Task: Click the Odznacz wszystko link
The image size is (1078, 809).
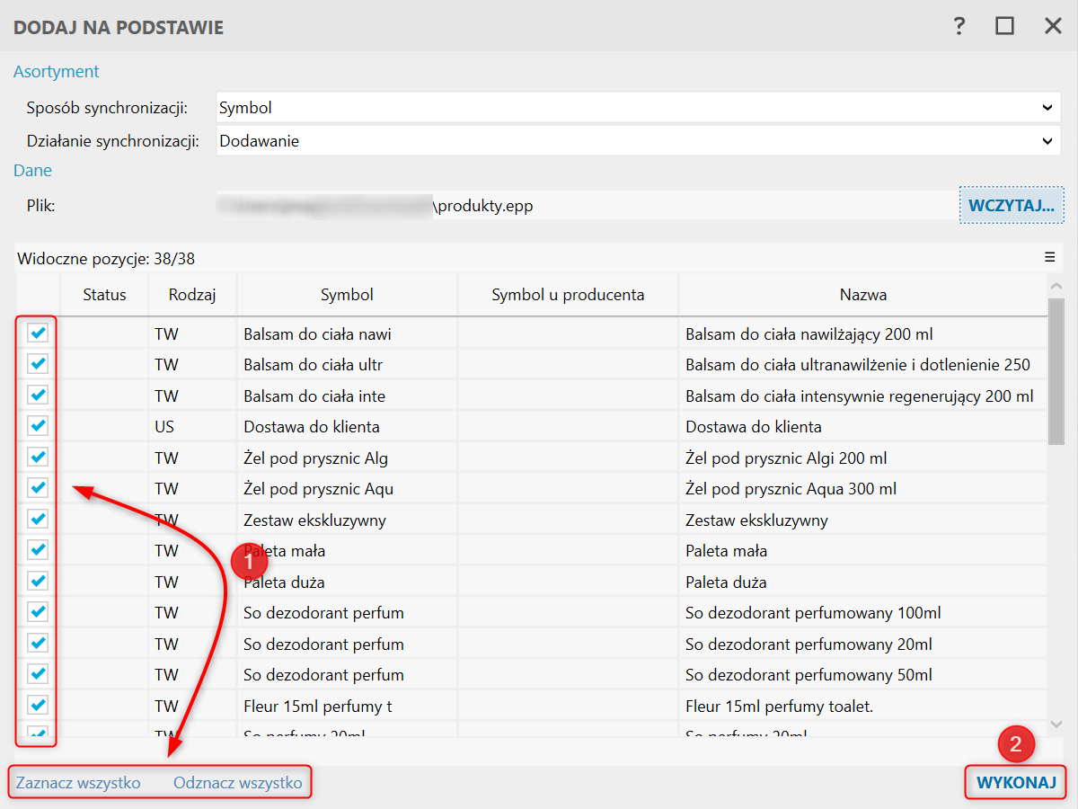Action: point(238,783)
